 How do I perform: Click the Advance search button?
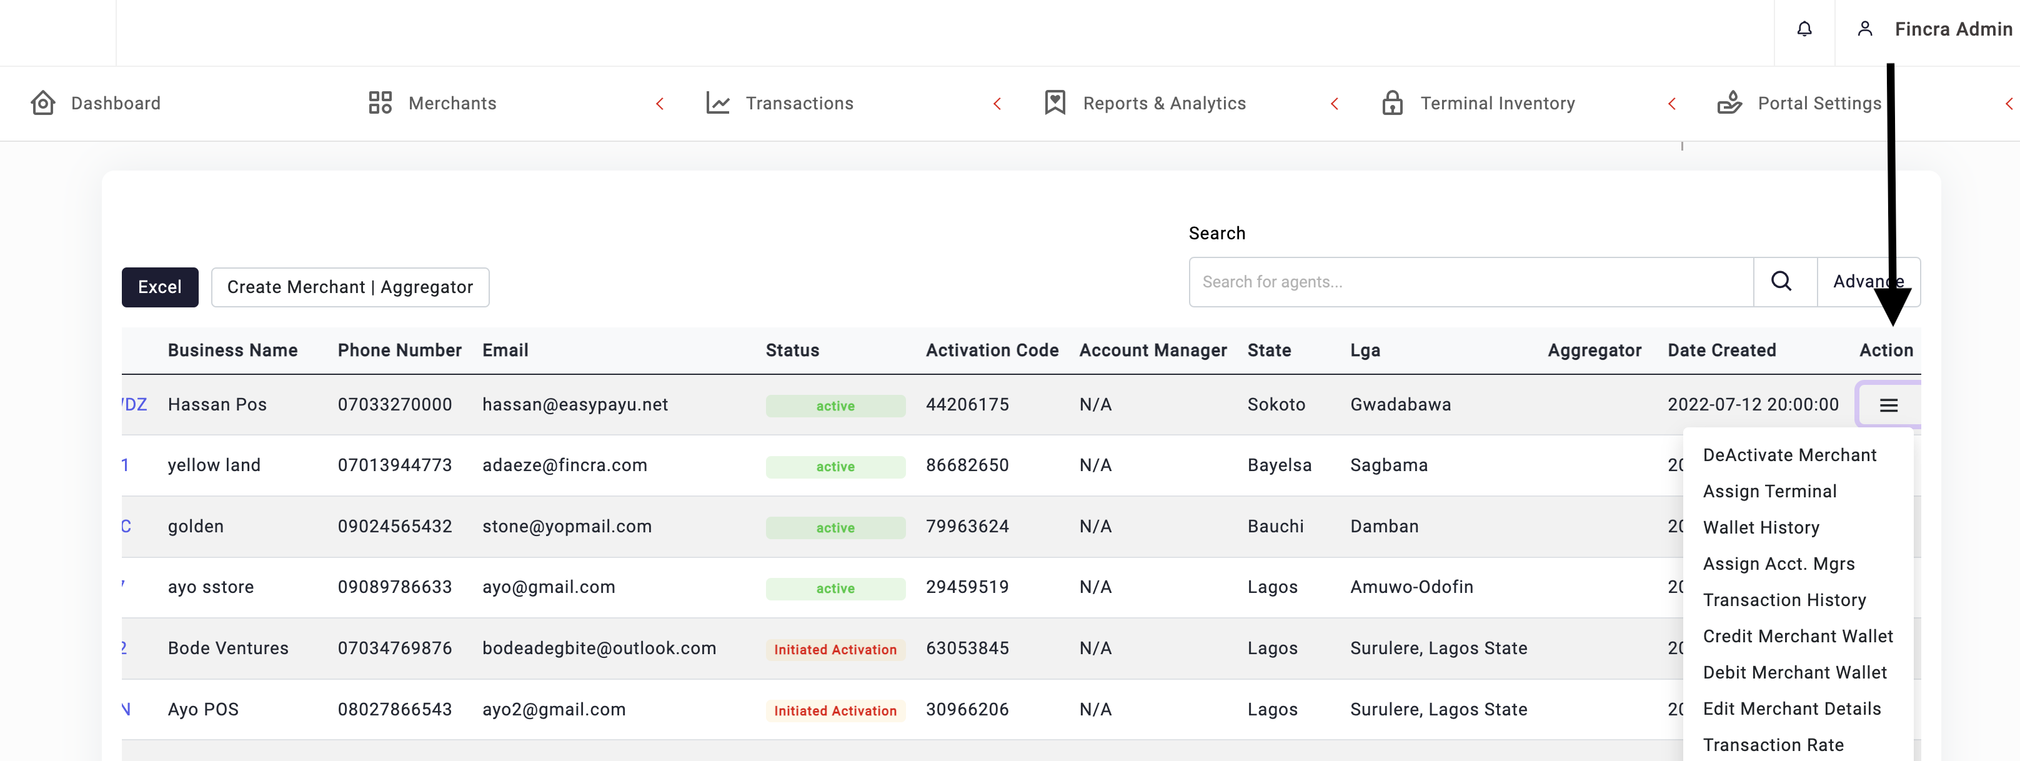(1868, 282)
